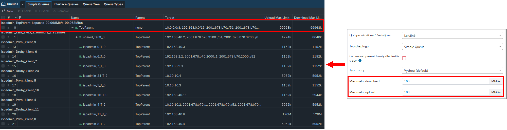This screenshot has width=507, height=130.
Task: Open the QoS provádět na dropdown
Action: point(452,35)
